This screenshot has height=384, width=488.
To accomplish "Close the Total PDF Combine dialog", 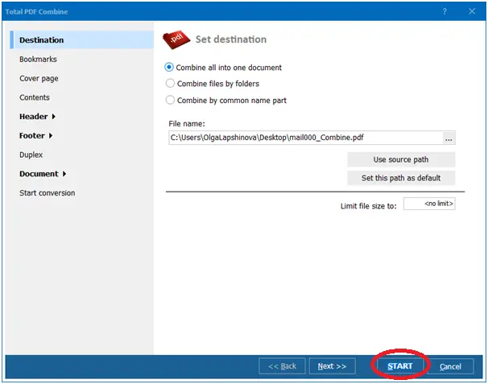I will click(472, 11).
